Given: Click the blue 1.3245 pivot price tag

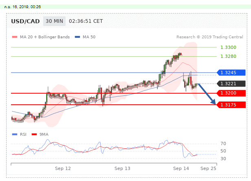Looking at the screenshot, I should (x=231, y=73).
